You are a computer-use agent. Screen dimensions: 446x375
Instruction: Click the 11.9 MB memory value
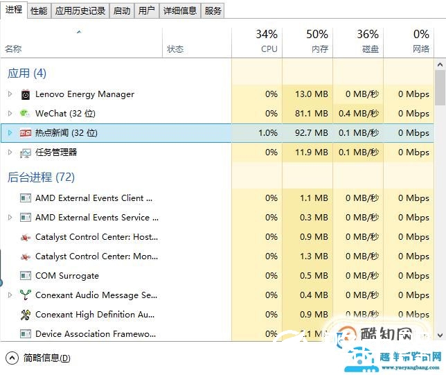pos(312,152)
